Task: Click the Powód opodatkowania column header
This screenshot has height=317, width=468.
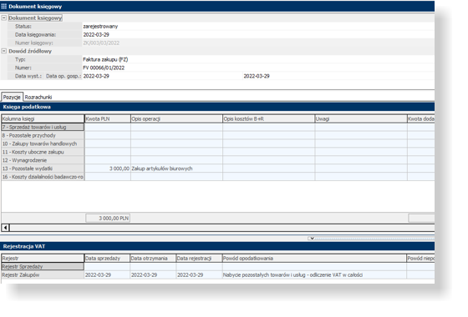Action: point(314,259)
